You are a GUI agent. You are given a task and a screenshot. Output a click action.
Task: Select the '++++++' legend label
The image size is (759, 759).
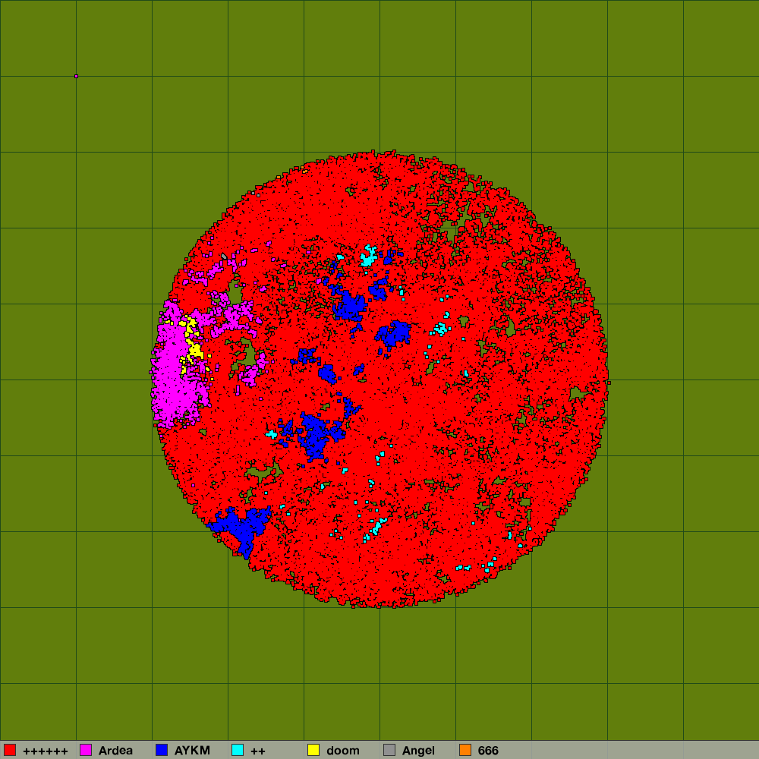coord(45,751)
